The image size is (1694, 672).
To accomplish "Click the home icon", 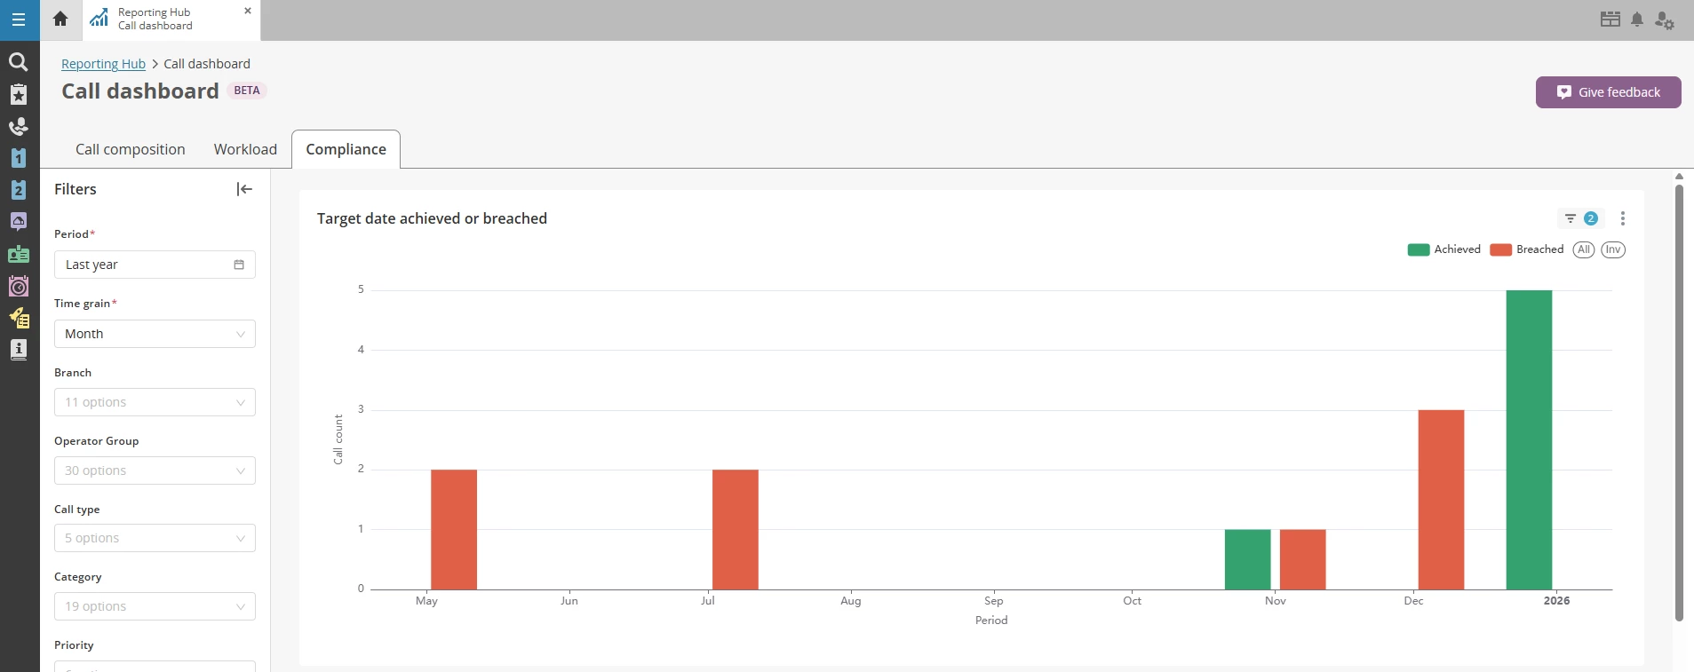I will (60, 19).
